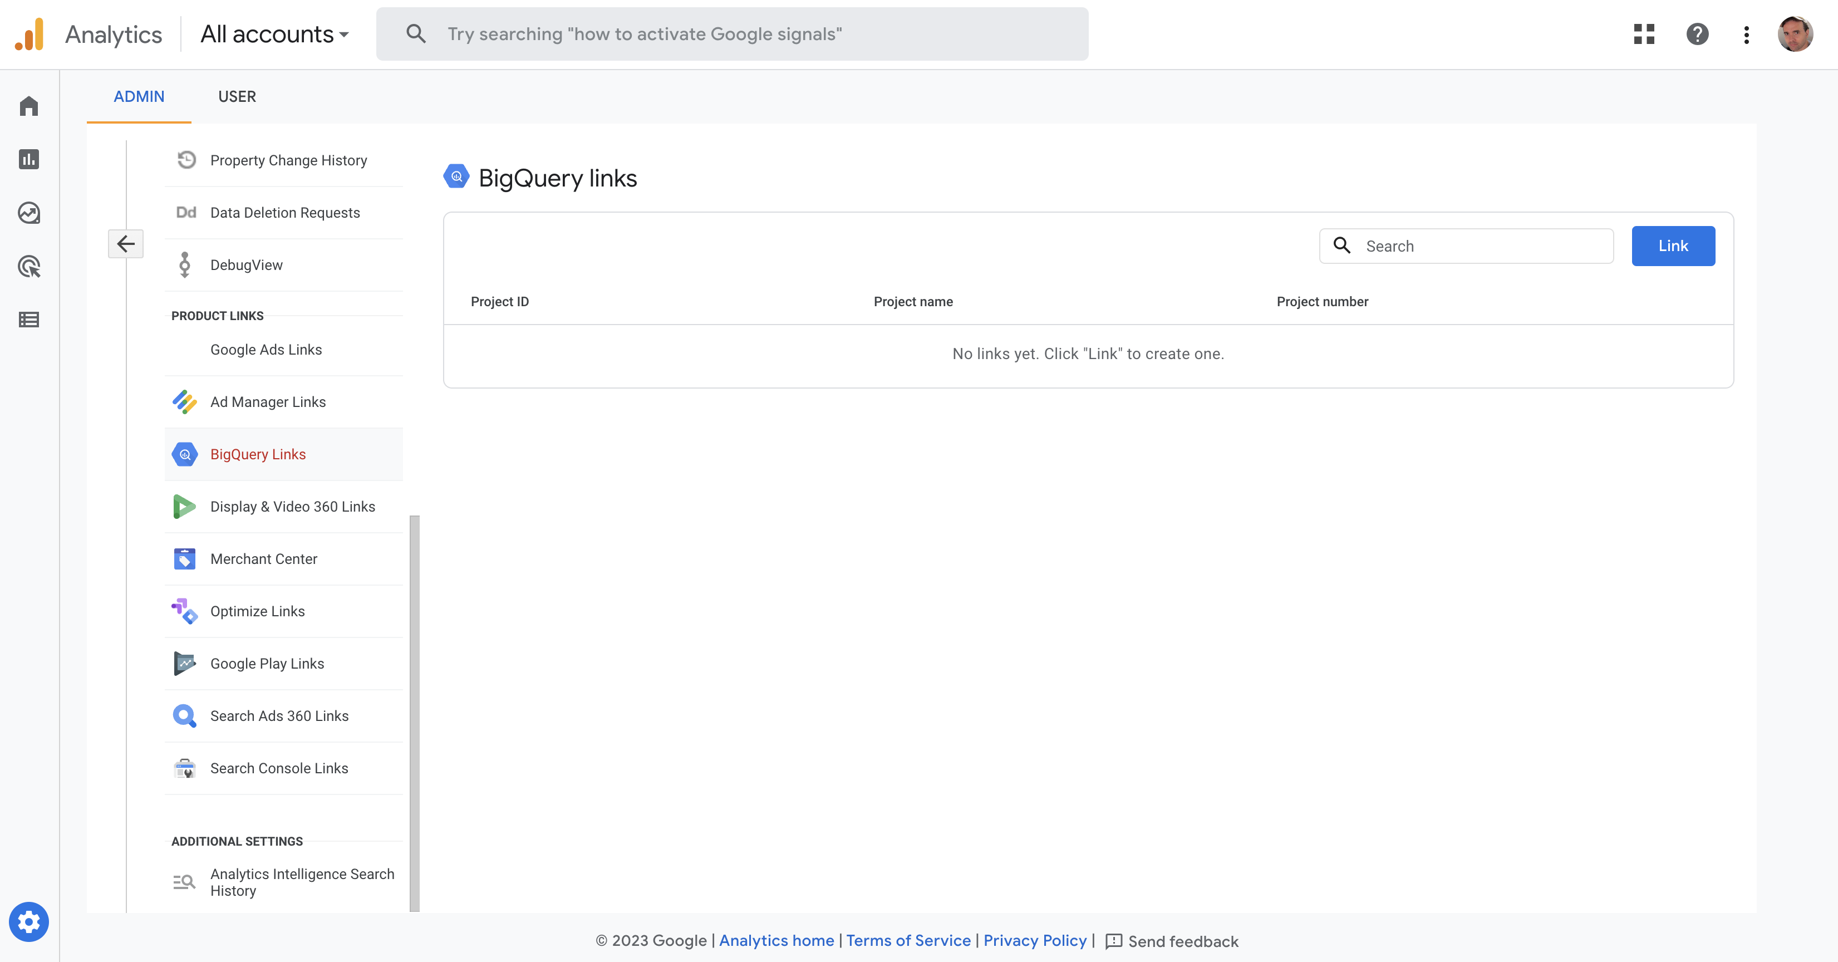Screen dimensions: 1838x962
Task: Open Search Ads 360 Links
Action: pyautogui.click(x=284, y=716)
